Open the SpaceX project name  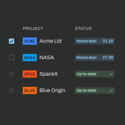[x=49, y=74]
